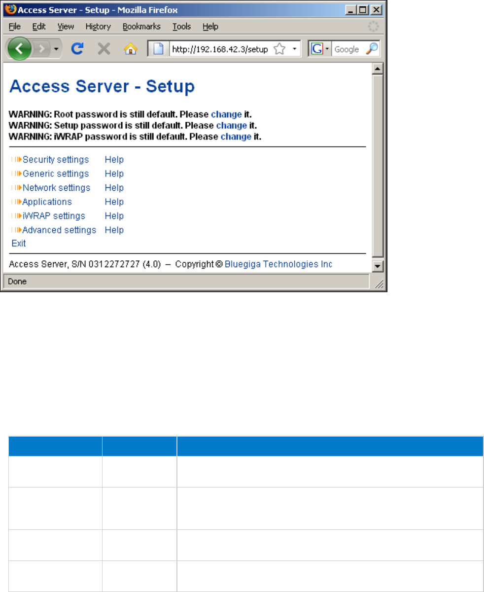
Task: Click 'change' link for Setup password
Action: pyautogui.click(x=231, y=125)
